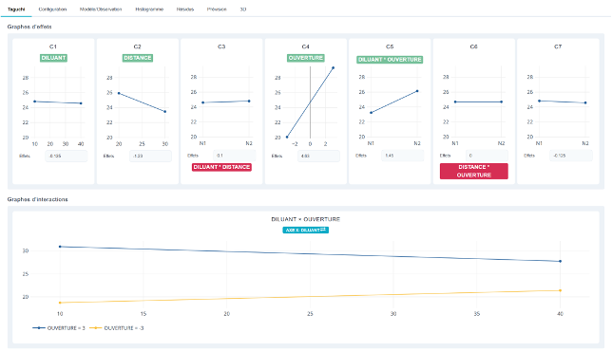Select the Modèle/Observation tab
Screen dimensions: 612x351
pyautogui.click(x=101, y=9)
